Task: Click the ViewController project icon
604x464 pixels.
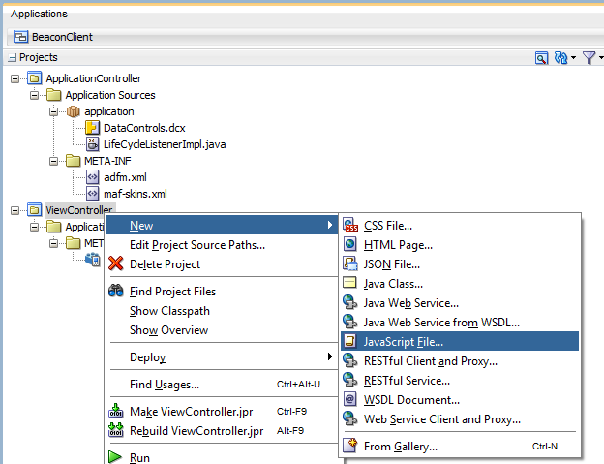Action: 34,210
